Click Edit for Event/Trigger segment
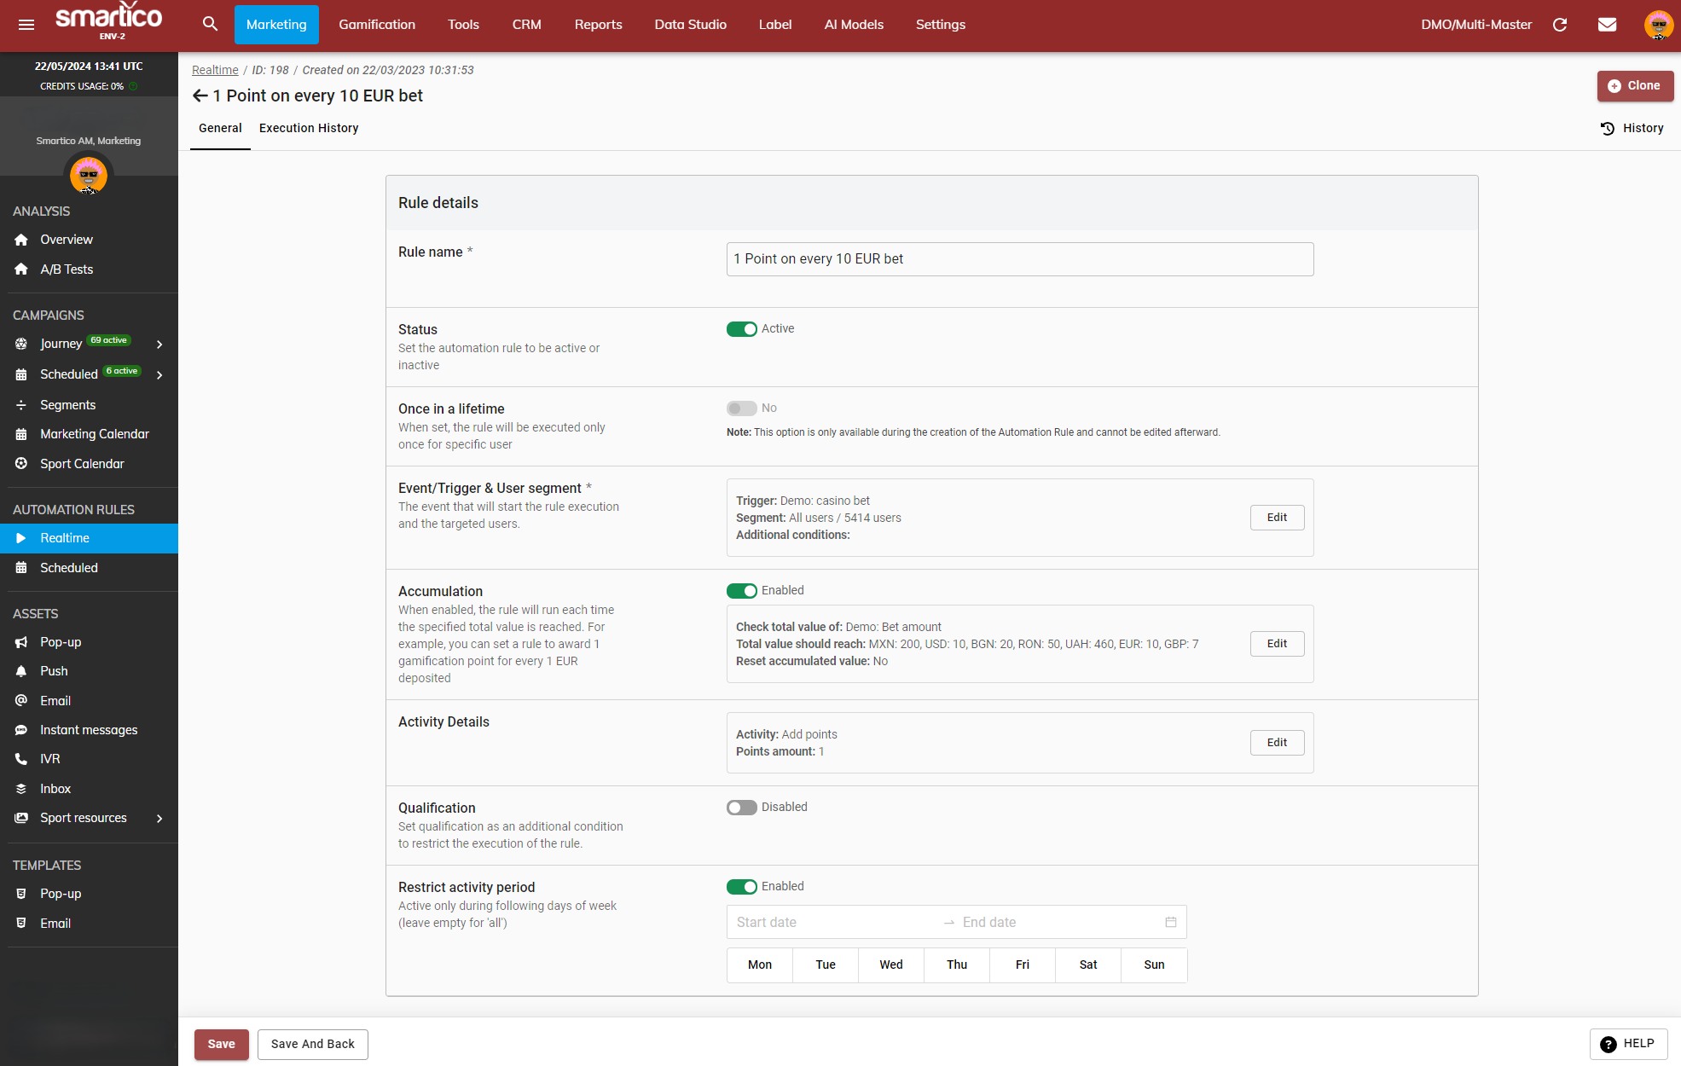 pyautogui.click(x=1277, y=518)
